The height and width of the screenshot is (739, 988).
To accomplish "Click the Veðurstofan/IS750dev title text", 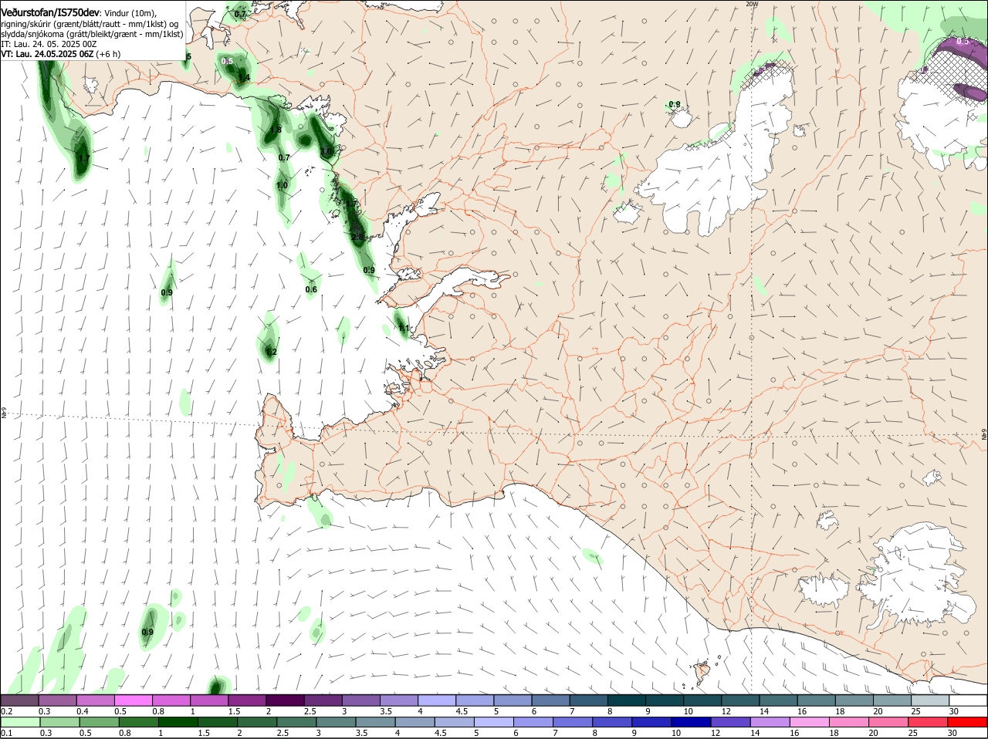I will pos(50,13).
